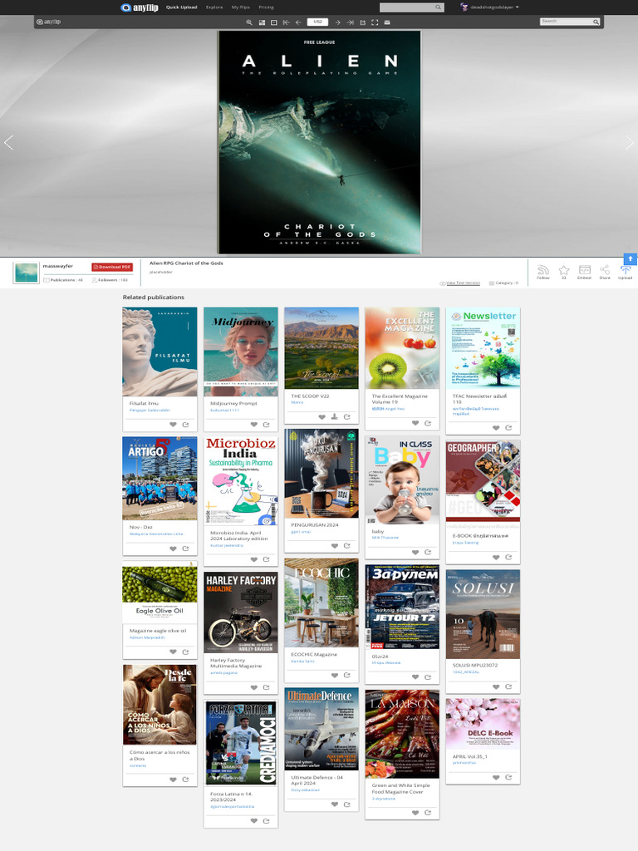Click the 'Related publications' heading text
The height and width of the screenshot is (851, 638).
153,298
